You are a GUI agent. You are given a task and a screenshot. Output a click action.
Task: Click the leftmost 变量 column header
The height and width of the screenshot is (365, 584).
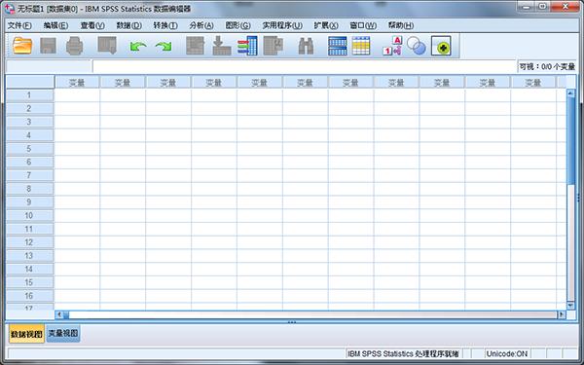tap(77, 83)
